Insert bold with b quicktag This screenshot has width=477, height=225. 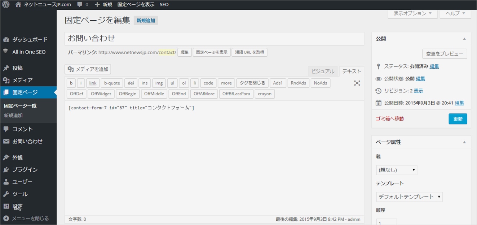click(71, 83)
